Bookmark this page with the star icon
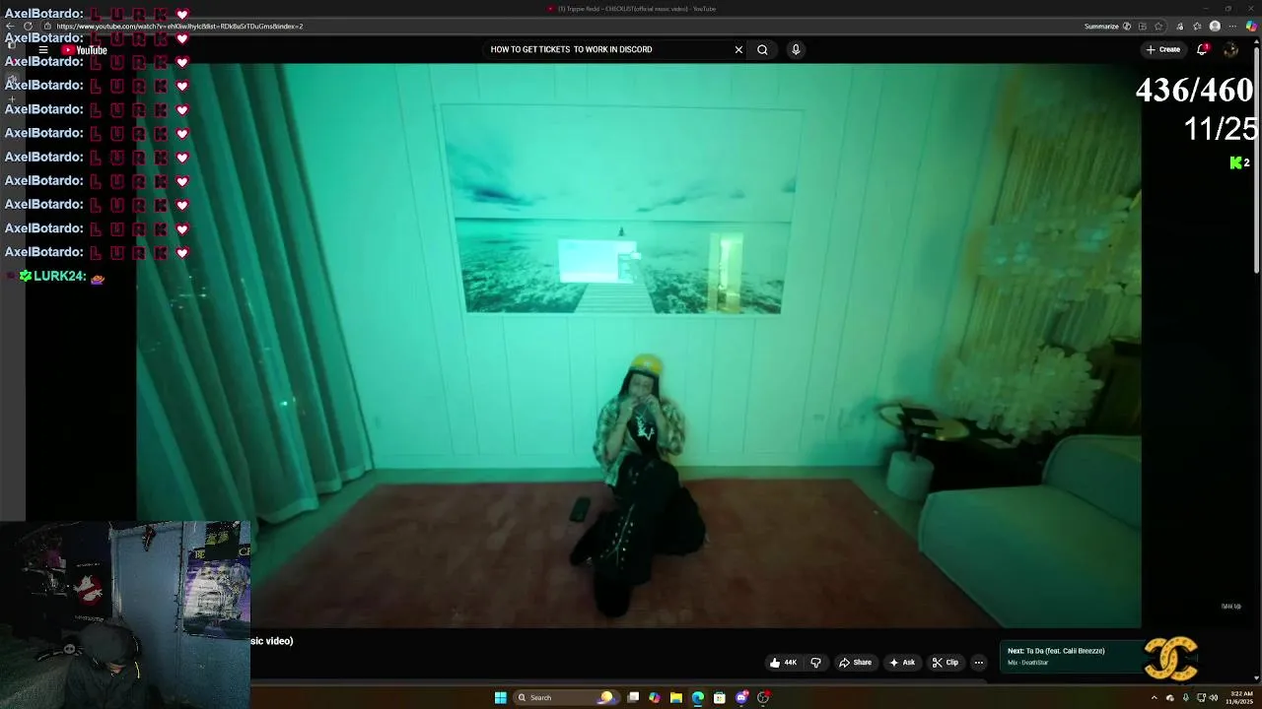The image size is (1262, 709). (1158, 27)
